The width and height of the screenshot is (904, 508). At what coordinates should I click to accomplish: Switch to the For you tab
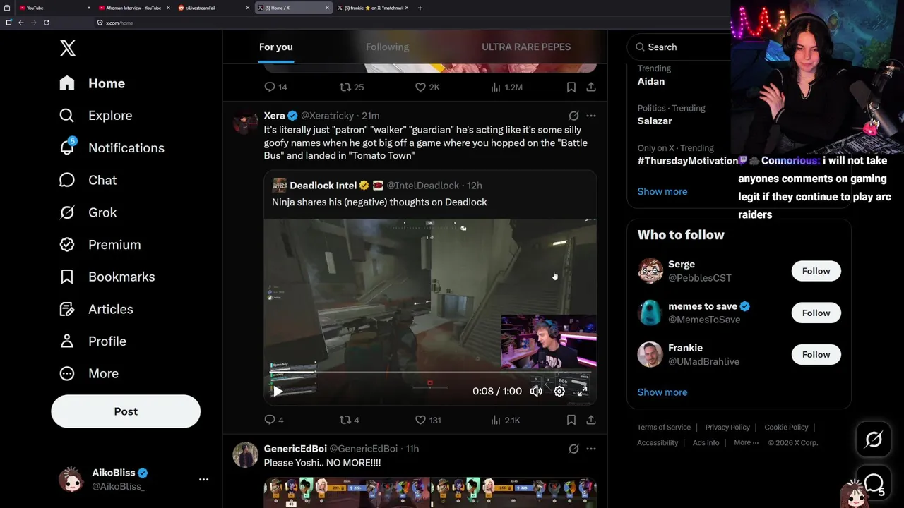click(275, 47)
